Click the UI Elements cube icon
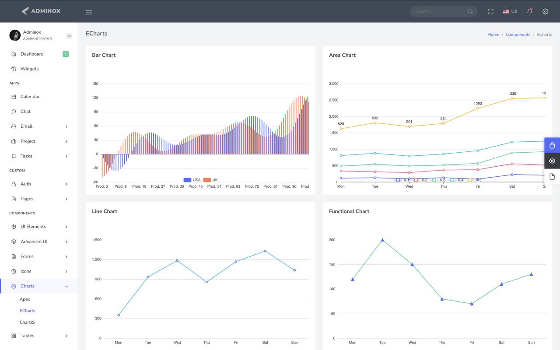The image size is (560, 350). 14,227
